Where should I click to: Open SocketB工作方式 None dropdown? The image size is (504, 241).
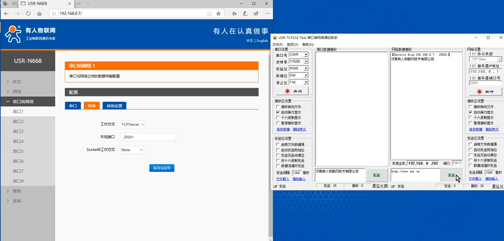point(132,149)
